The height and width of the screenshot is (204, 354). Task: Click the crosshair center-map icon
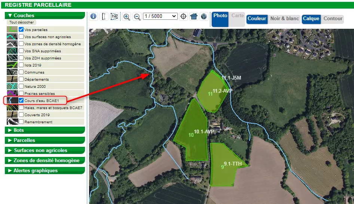pos(183,16)
